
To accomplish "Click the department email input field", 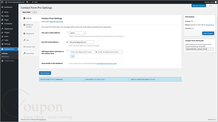I will pos(110,52).
